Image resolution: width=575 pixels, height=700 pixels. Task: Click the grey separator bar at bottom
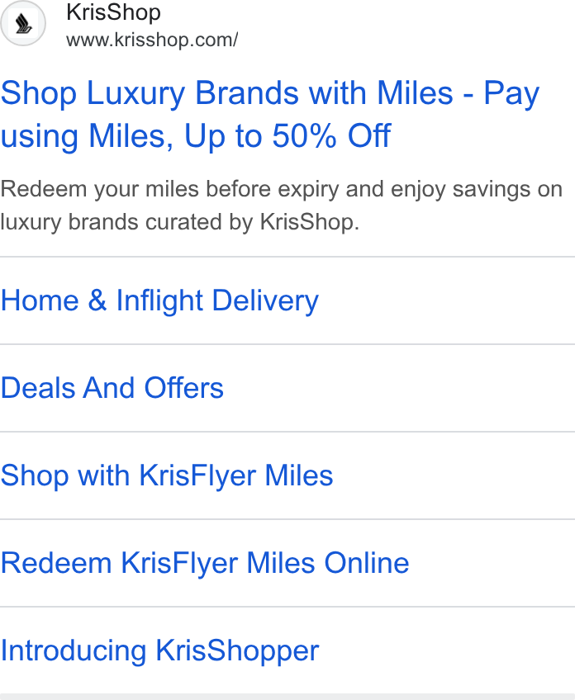pos(287,697)
